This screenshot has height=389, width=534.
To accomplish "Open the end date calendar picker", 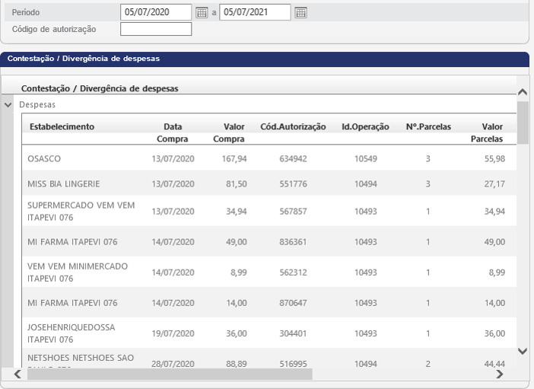I will point(300,12).
